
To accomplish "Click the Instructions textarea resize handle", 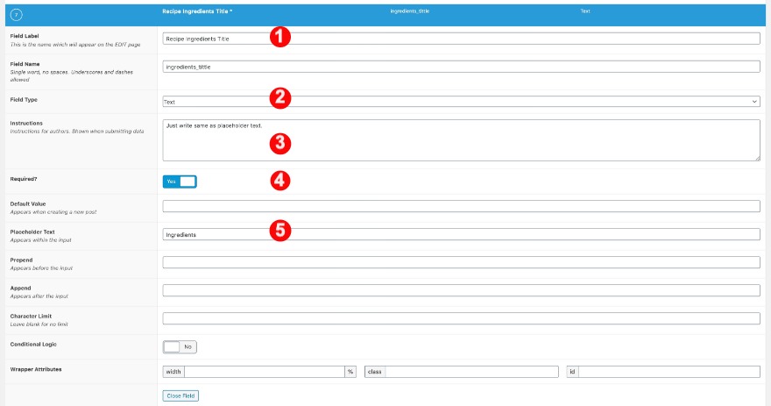I will (756, 158).
